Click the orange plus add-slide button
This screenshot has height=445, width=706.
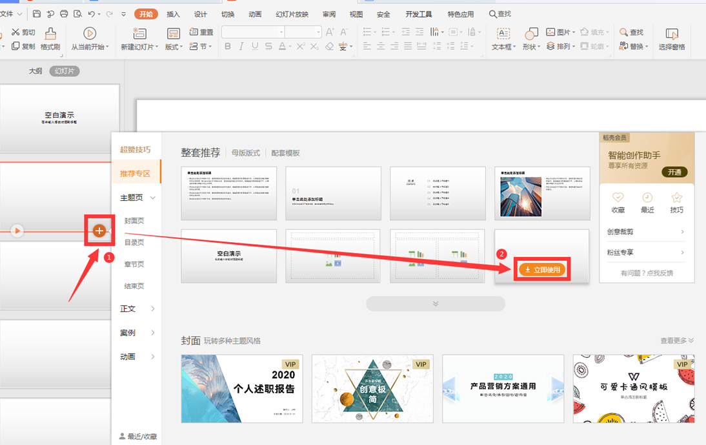(99, 231)
